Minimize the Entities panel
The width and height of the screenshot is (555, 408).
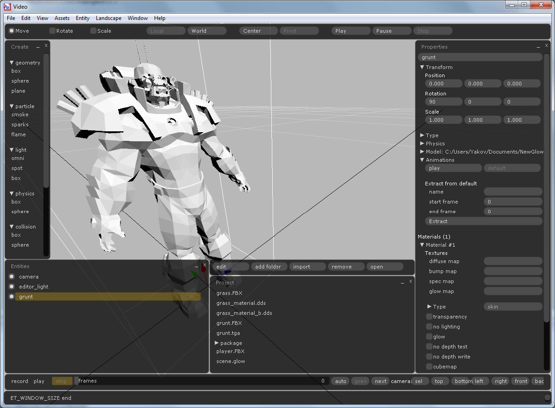tap(196, 267)
